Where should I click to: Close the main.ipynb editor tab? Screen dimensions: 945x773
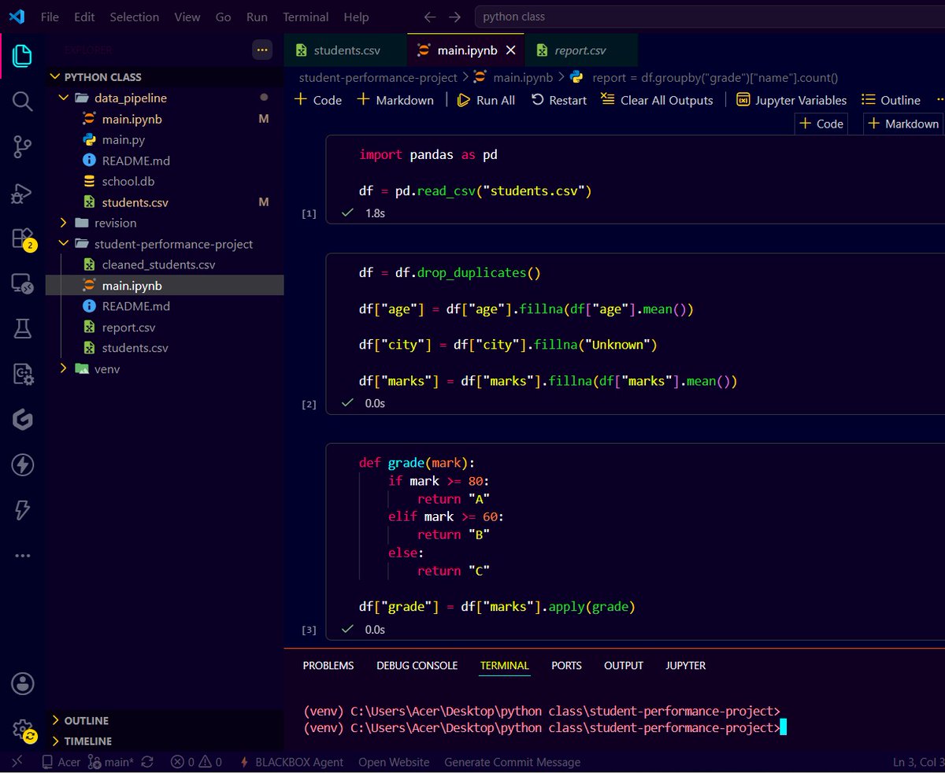coord(511,50)
